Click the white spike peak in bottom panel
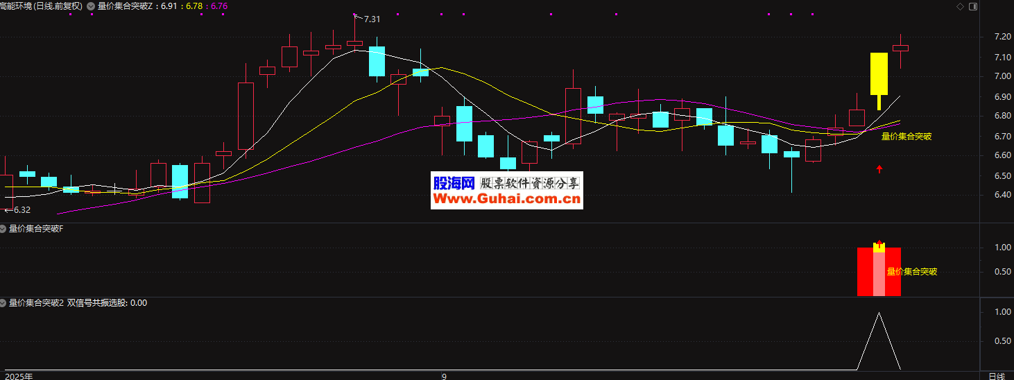 [879, 313]
